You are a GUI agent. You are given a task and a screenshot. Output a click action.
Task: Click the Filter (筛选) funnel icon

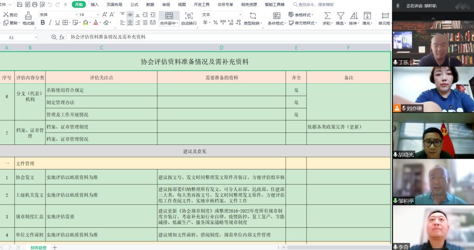pos(340,16)
